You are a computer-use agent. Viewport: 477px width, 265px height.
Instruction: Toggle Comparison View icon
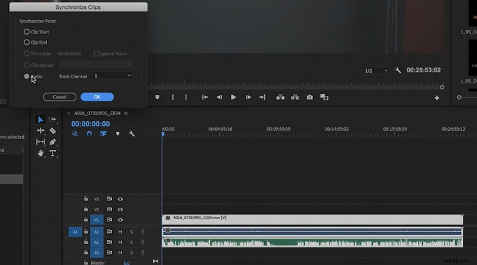[324, 97]
